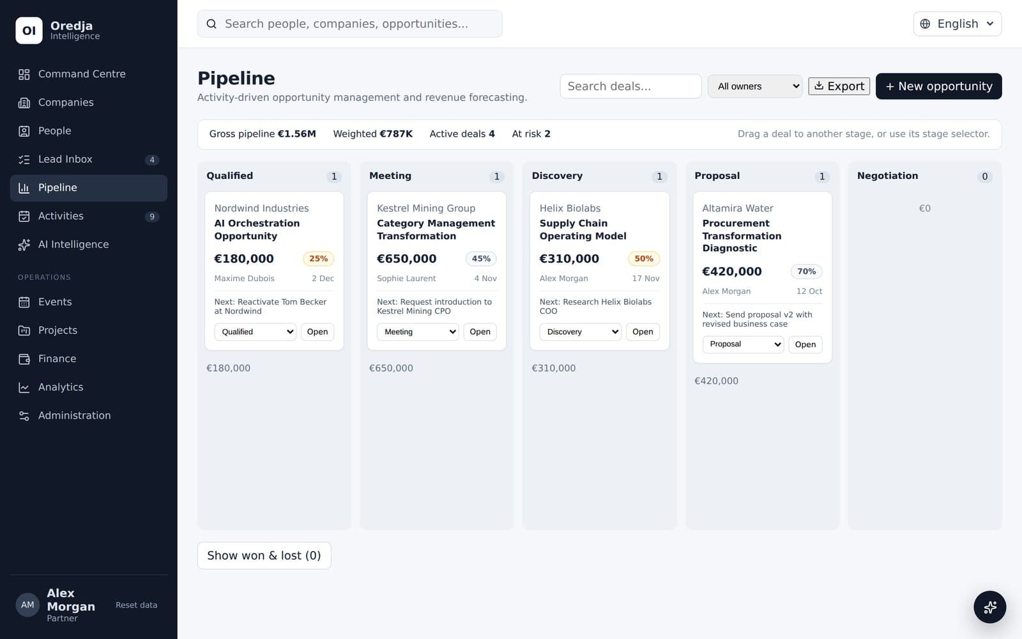
Task: Open the Altamira Water deal
Action: coord(805,344)
